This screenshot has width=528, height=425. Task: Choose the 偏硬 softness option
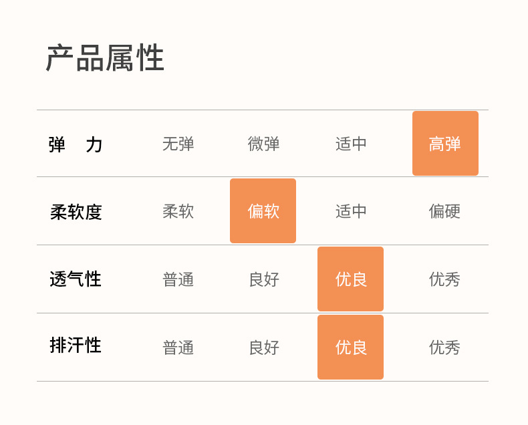click(445, 211)
